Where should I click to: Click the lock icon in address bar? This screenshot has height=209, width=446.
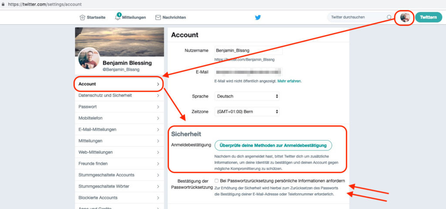point(3,4)
